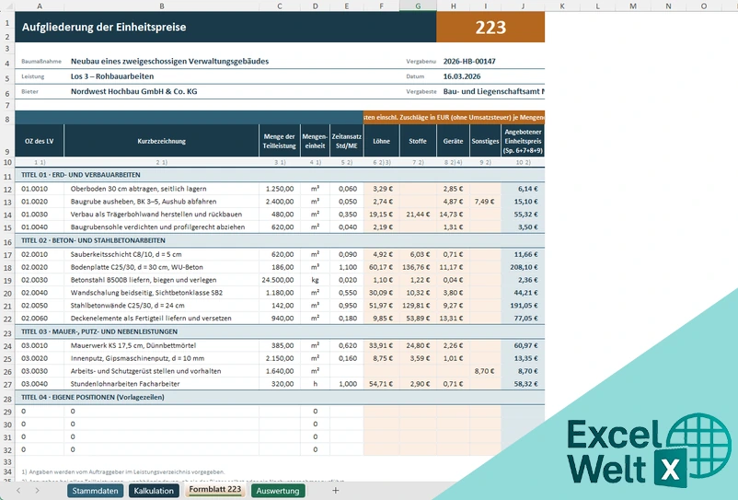The image size is (738, 500).
Task: Select 'Stundenlohnarbeiten Facharbeiter' description
Action: coord(161,384)
